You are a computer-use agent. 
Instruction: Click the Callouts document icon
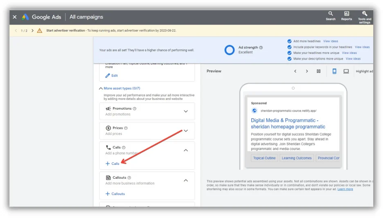108,178
